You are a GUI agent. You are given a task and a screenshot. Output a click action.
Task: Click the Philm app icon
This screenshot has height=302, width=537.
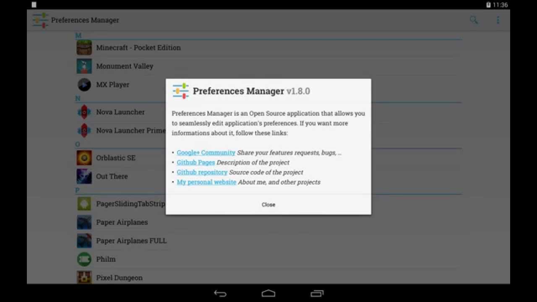84,259
